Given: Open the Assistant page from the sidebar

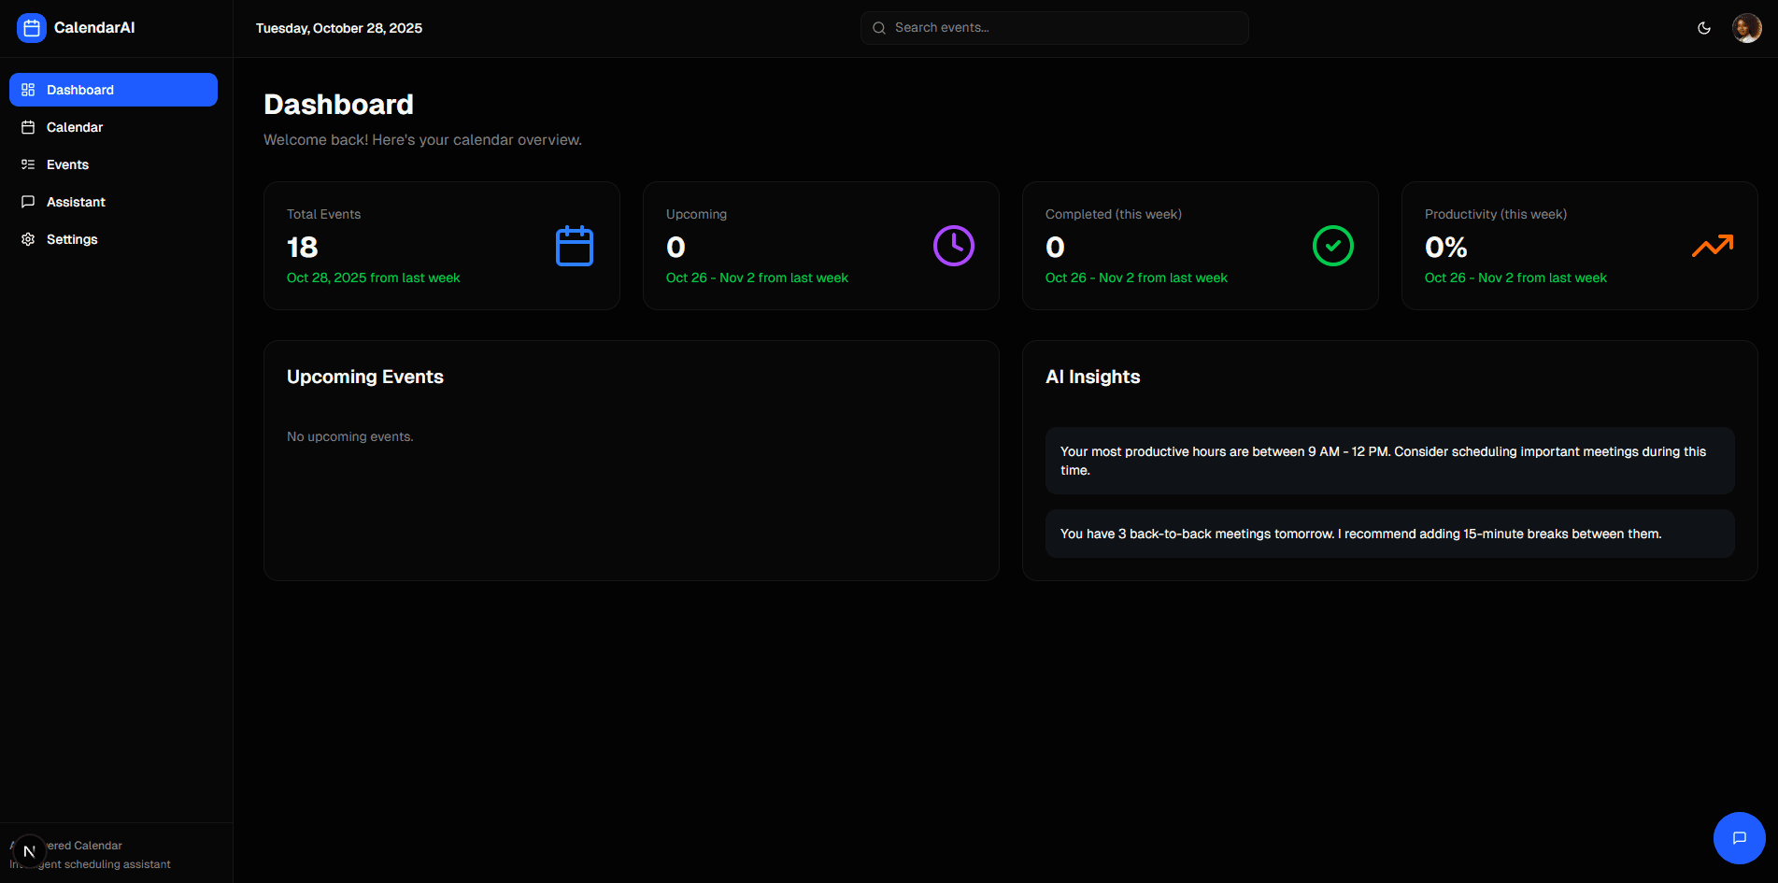Looking at the screenshot, I should coord(76,202).
